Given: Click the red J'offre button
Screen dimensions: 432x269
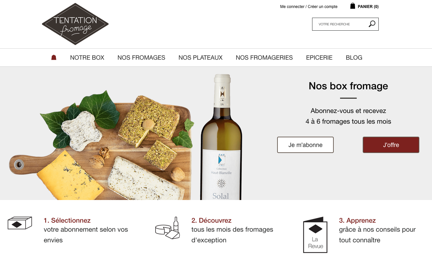Looking at the screenshot, I should (x=391, y=145).
